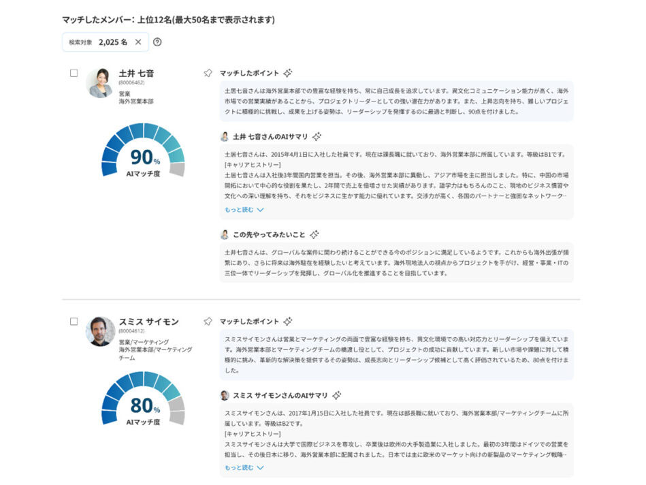
Task: Open 土井 七音's profile name link
Action: click(136, 73)
